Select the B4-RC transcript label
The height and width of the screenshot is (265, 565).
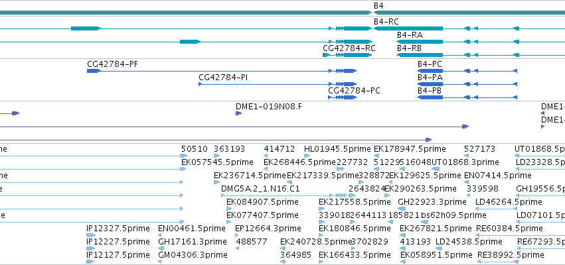[x=386, y=22]
